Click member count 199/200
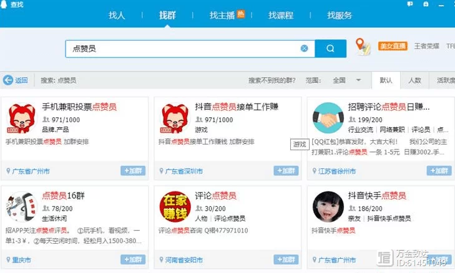 click(370, 120)
